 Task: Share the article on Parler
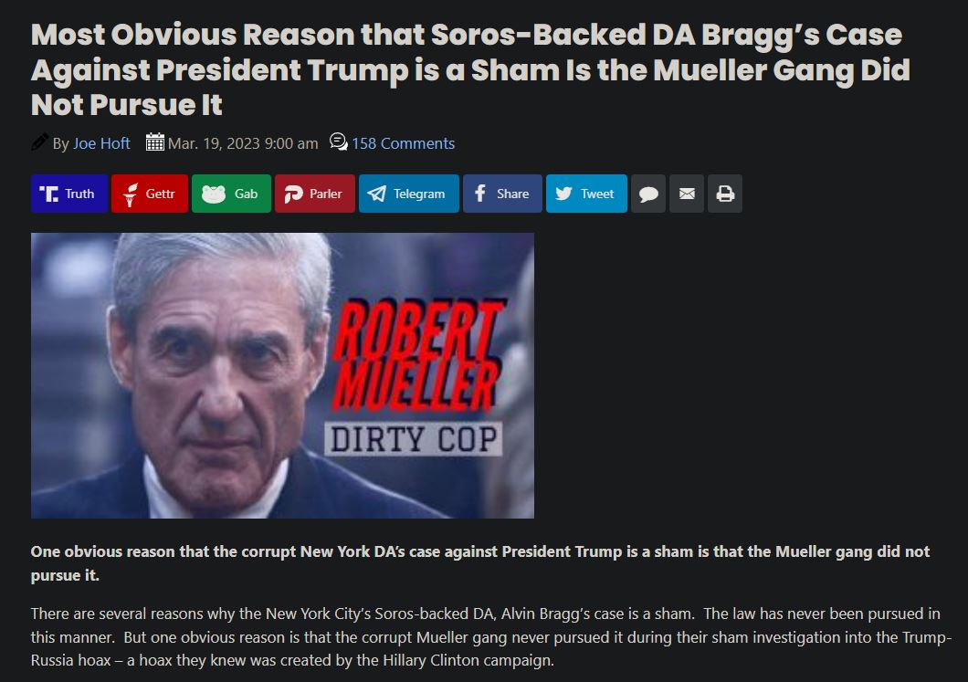[x=315, y=194]
